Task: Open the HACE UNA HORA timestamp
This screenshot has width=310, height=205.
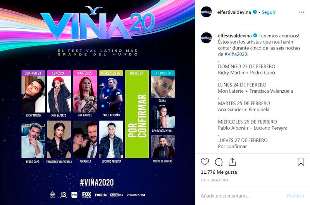Action: click(x=215, y=180)
